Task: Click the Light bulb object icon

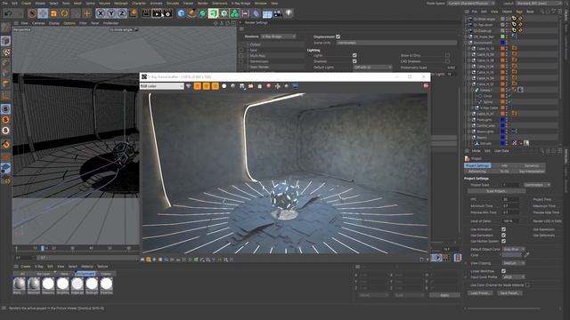Action: 289,13
